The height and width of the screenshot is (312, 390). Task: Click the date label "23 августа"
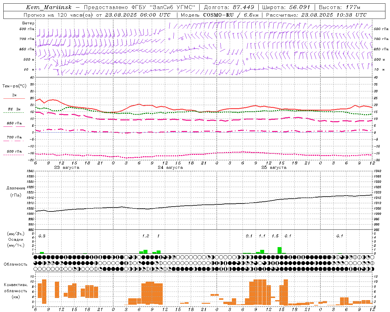click(67, 168)
